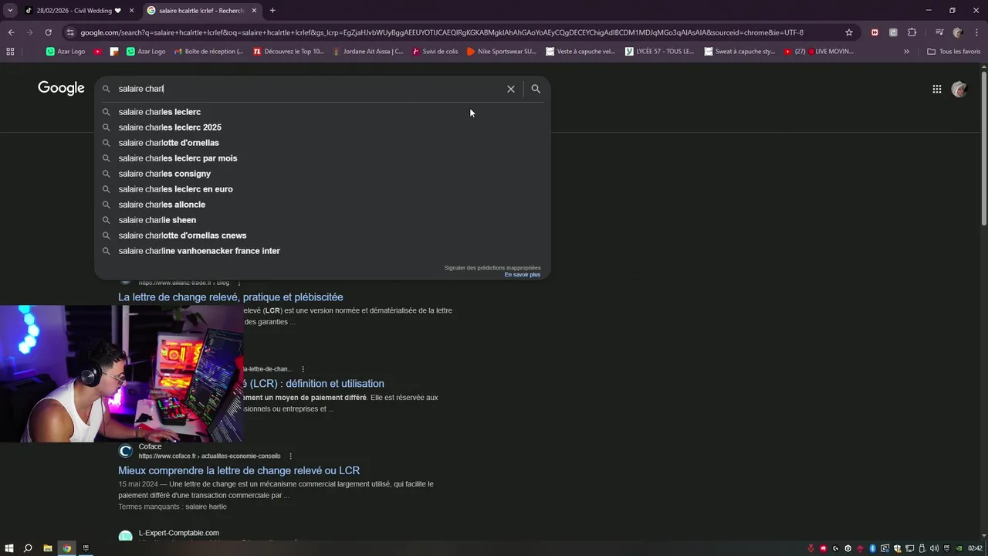Open three-dot options for lettre-de-chan result
This screenshot has height=556, width=988.
pos(303,369)
